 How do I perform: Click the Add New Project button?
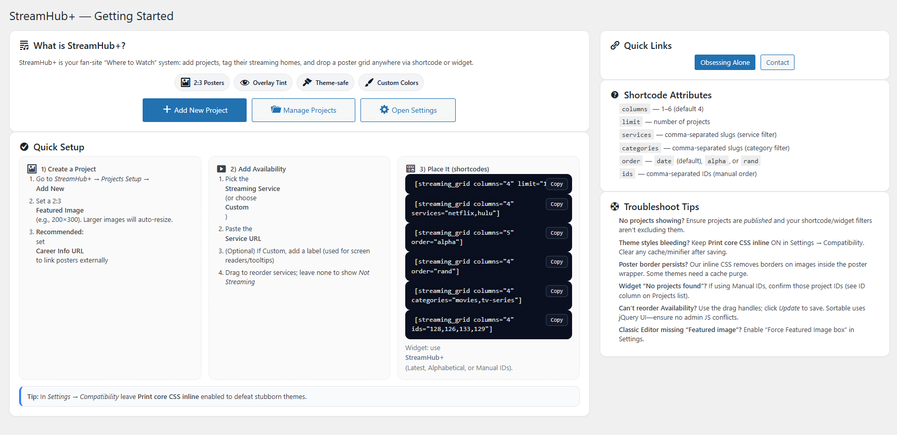195,110
